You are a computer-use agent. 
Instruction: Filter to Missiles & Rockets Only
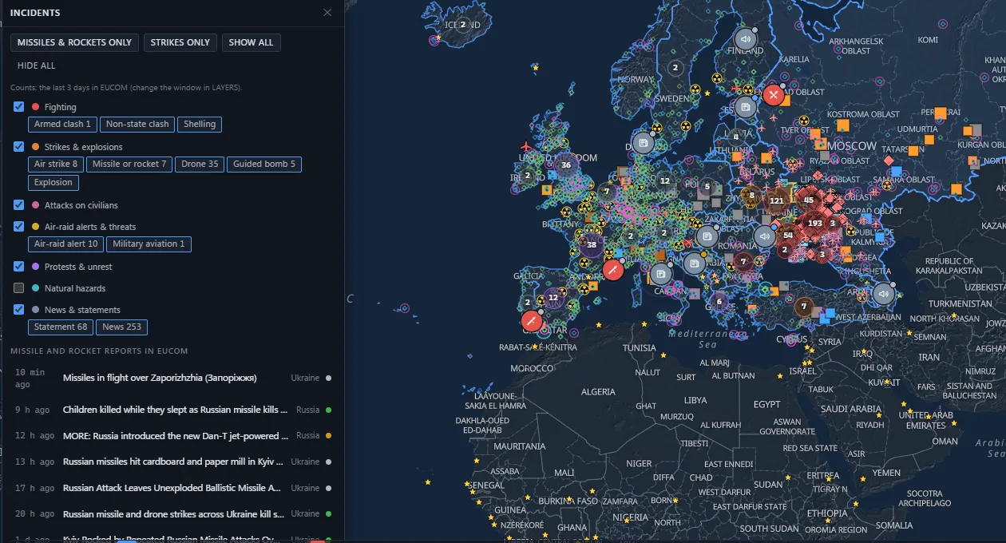coord(74,42)
